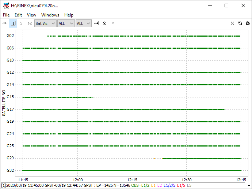Open the Edit menu

click(x=18, y=15)
